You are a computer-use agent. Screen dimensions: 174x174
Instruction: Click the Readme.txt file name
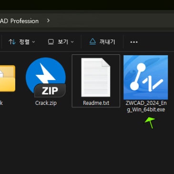pyautogui.click(x=96, y=103)
